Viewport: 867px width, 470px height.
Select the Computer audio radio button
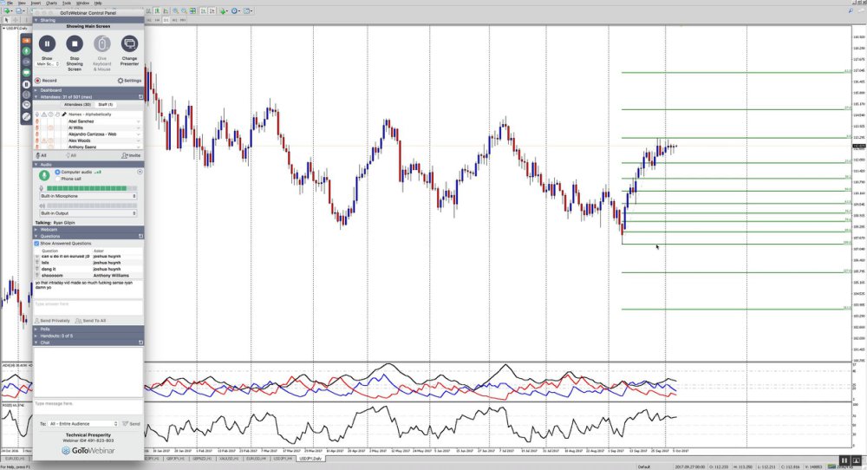57,172
